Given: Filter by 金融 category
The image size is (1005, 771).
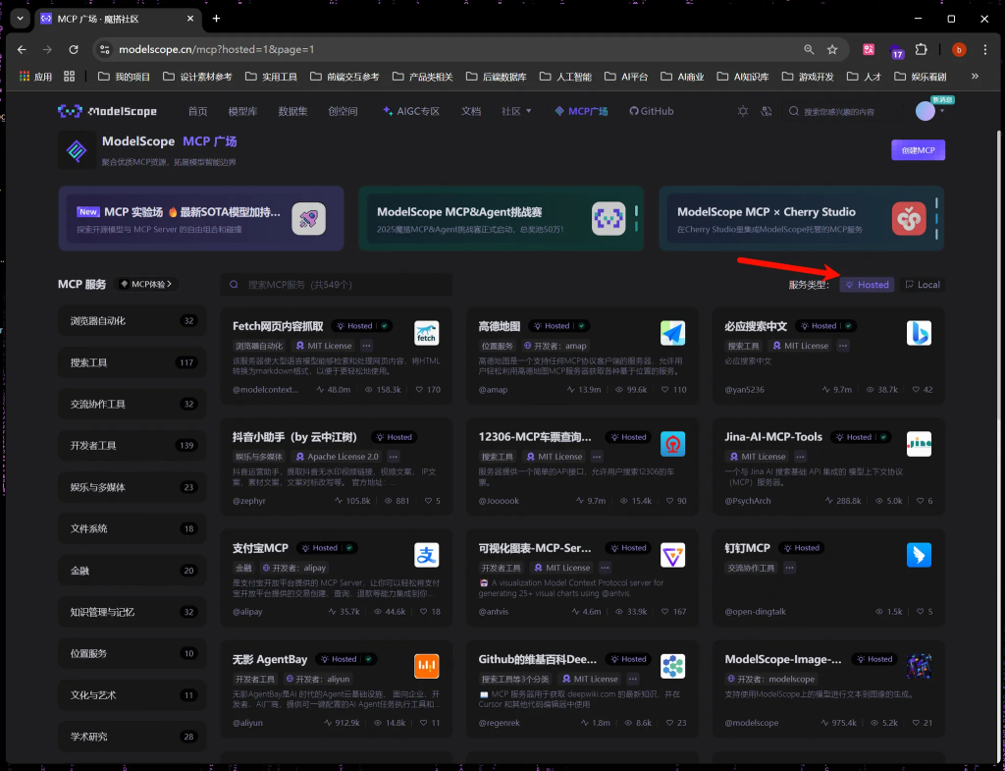Looking at the screenshot, I should (132, 571).
